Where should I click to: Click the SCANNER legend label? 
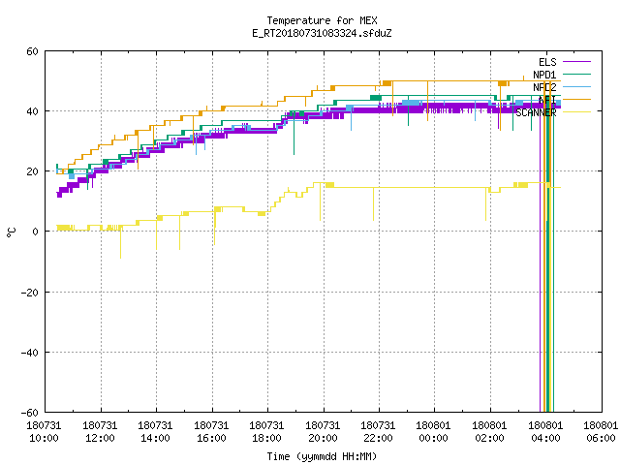click(x=536, y=112)
